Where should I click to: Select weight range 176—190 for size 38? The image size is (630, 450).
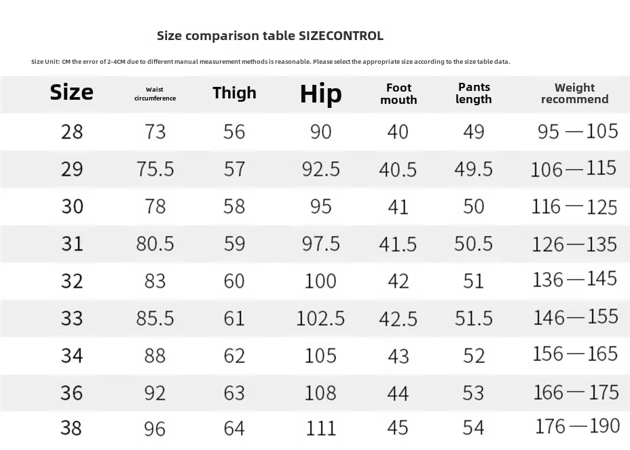(x=577, y=426)
